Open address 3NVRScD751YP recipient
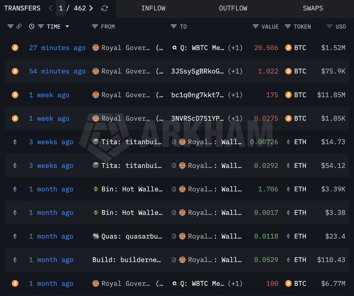The height and width of the screenshot is (296, 354). [198, 119]
